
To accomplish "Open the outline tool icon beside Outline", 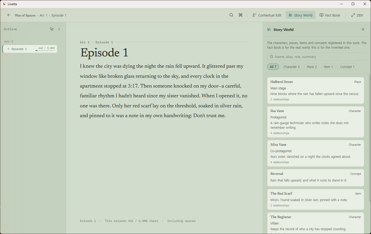I will click(x=52, y=29).
